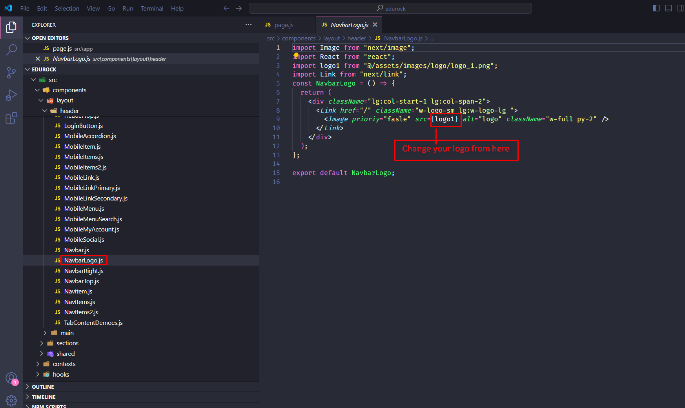Click the VS Code logo icon
Image resolution: width=685 pixels, height=408 pixels.
[8, 8]
